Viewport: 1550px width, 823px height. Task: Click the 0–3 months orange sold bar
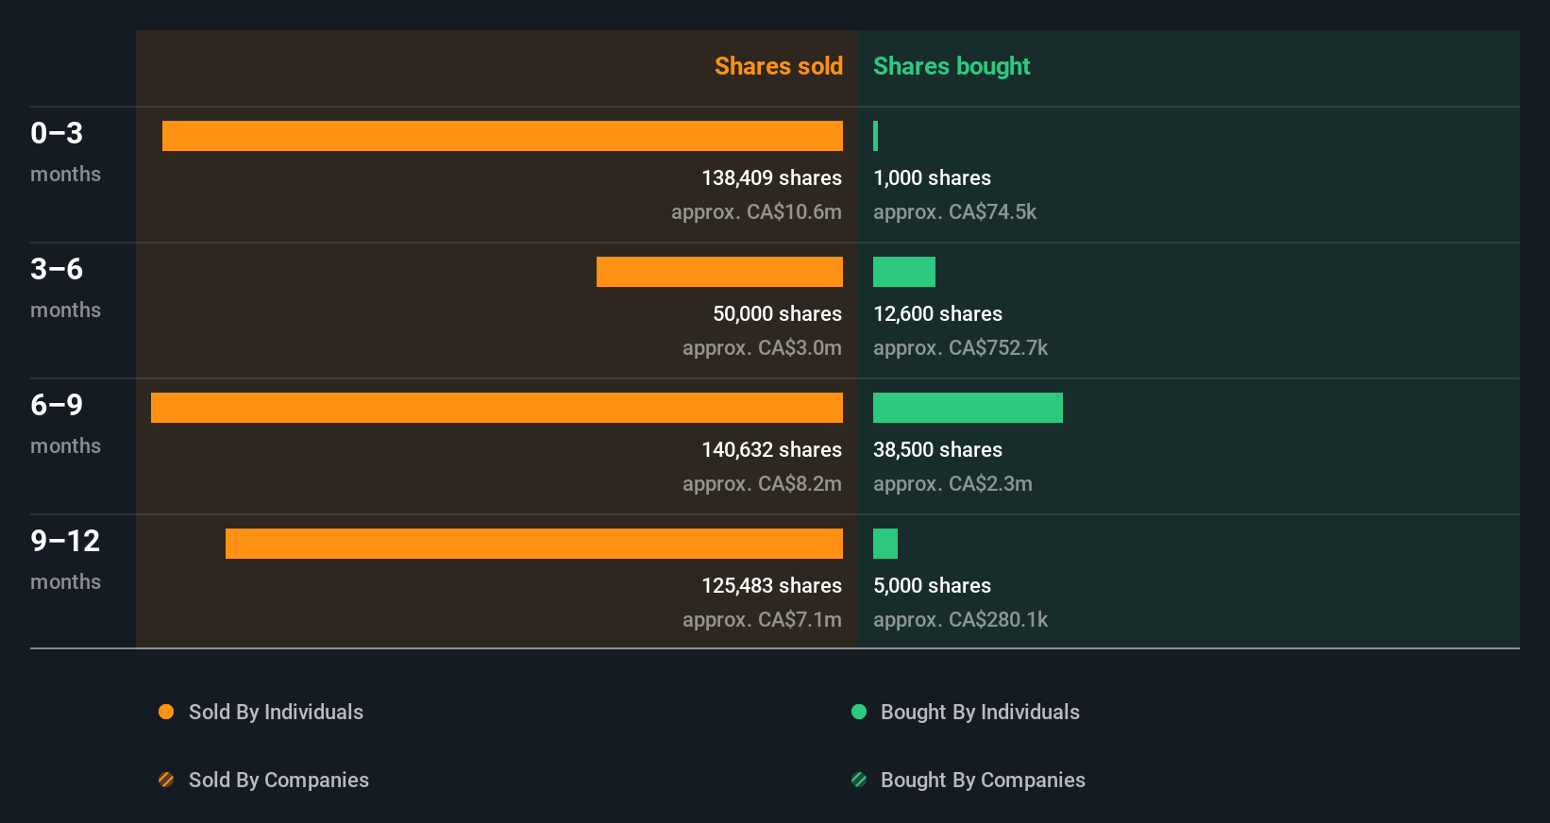[502, 136]
